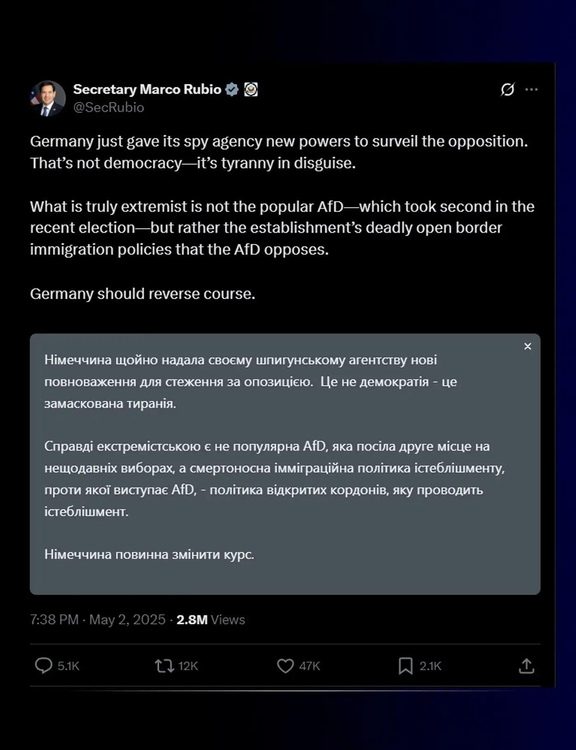Close the Ukrainian translation box
Screen dimensions: 576x750
pyautogui.click(x=527, y=346)
